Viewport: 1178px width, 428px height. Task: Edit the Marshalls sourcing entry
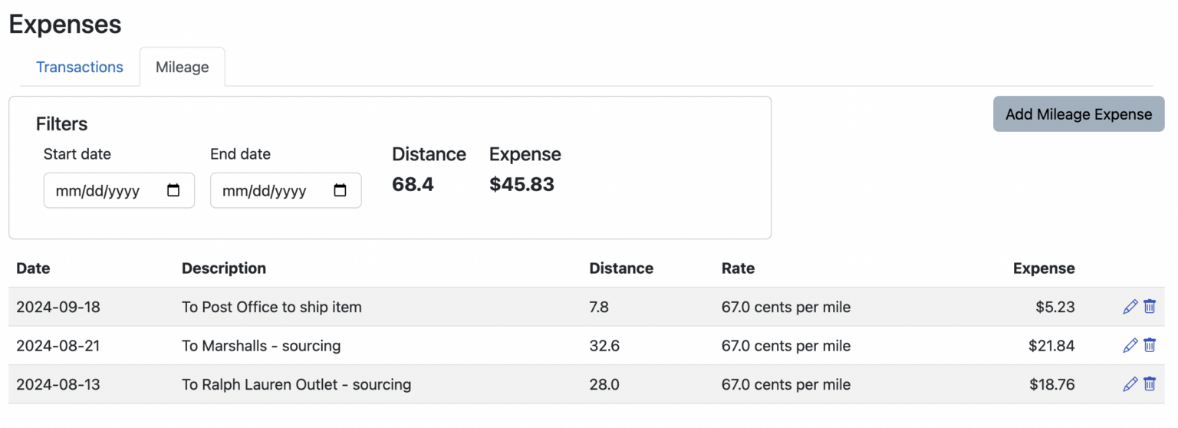[1130, 346]
